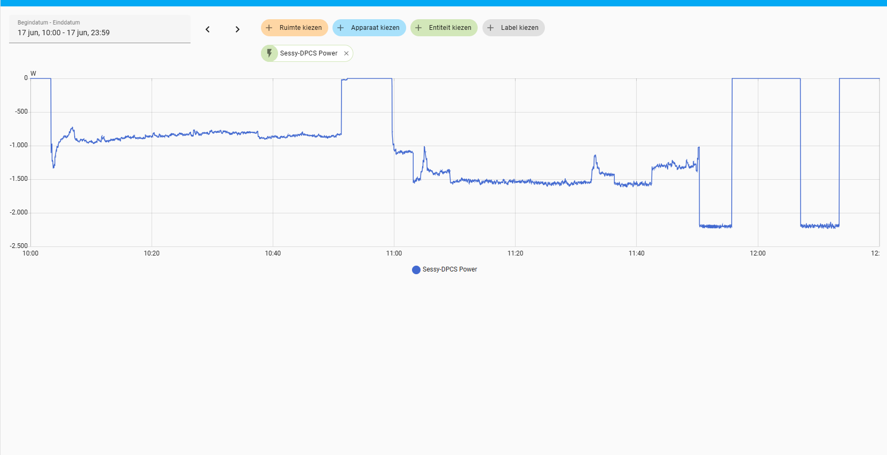
Task: Click the plus icon in Ruimte kiezen
Action: click(269, 28)
